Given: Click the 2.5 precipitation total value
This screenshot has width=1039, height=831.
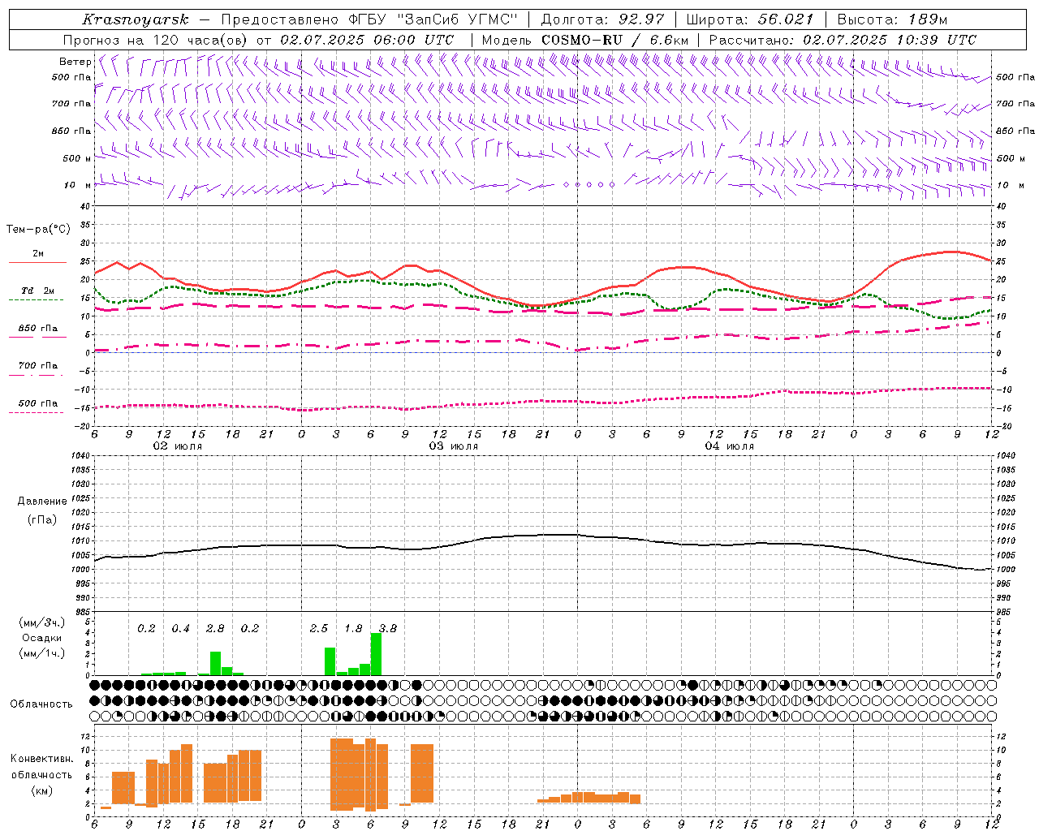Looking at the screenshot, I should 319,629.
